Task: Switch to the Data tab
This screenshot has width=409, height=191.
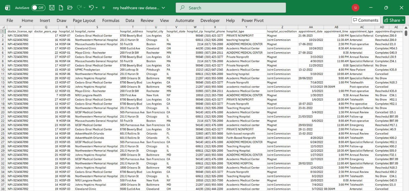Action: coord(130,20)
